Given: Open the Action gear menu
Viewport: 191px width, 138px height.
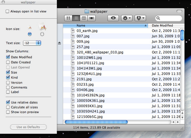Looking at the screenshot, I should click(x=127, y=18).
